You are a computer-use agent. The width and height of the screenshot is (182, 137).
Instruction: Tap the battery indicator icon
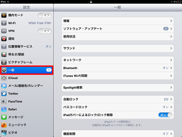(x=179, y=2)
